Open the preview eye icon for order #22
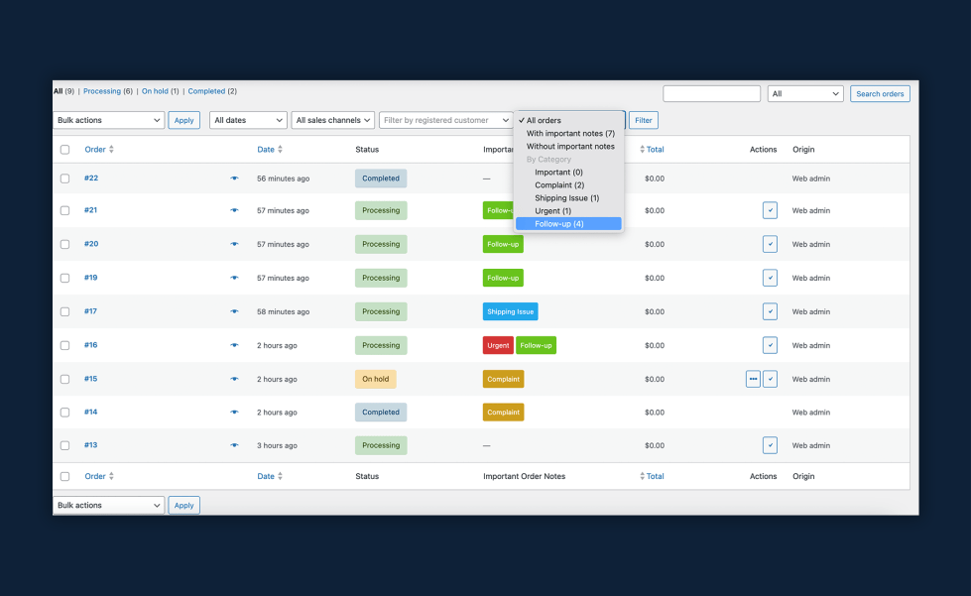This screenshot has width=971, height=596. (234, 178)
